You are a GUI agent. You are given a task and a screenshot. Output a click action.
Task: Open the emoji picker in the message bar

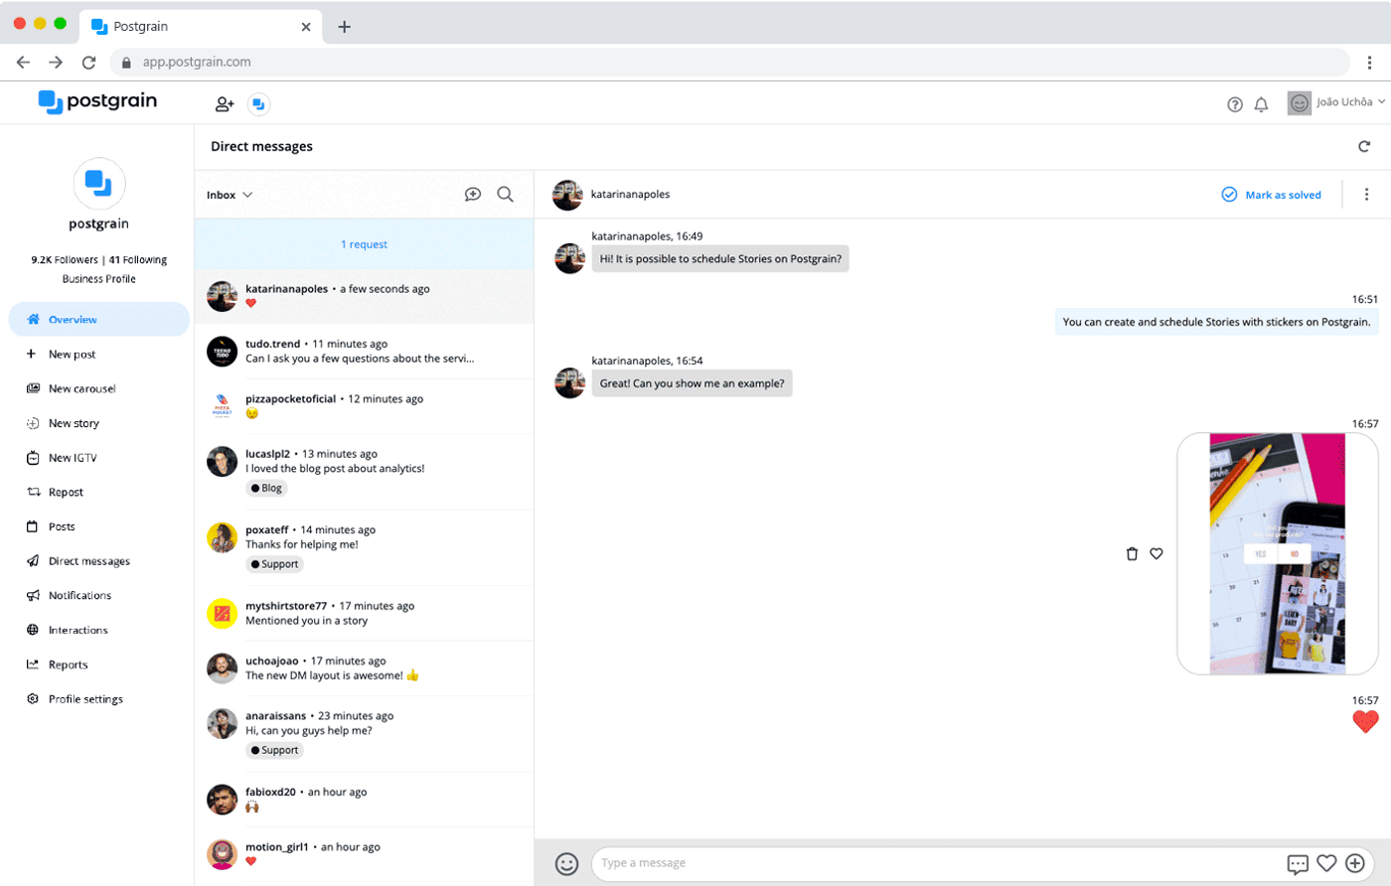click(566, 862)
